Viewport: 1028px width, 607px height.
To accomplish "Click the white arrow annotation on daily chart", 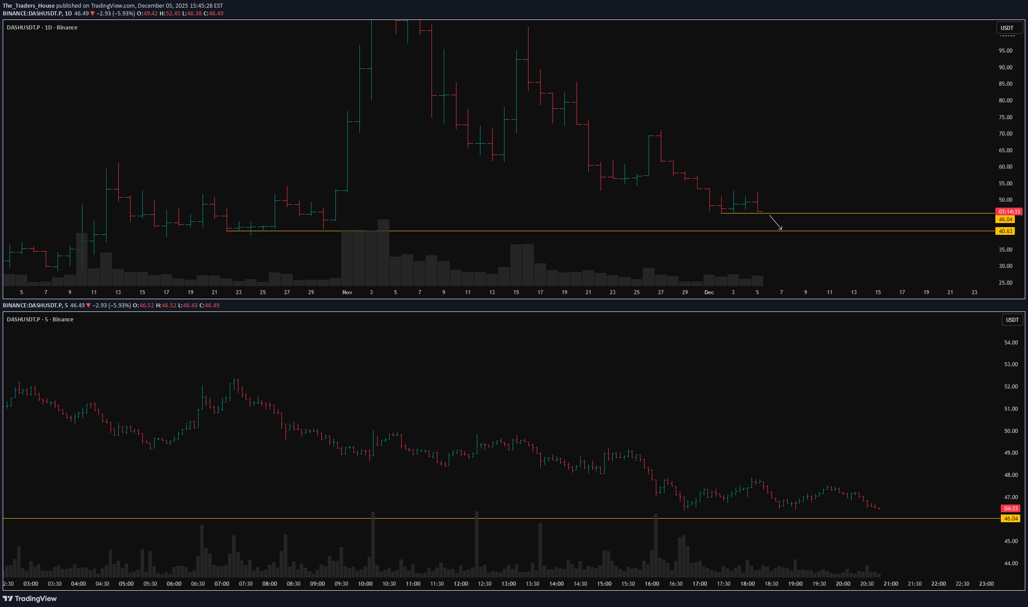I will click(776, 223).
